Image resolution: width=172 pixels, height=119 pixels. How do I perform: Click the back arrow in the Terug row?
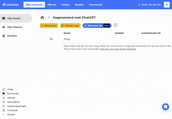point(52,39)
